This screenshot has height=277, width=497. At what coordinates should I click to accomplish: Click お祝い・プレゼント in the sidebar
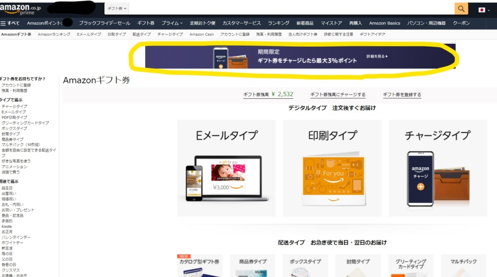18,210
